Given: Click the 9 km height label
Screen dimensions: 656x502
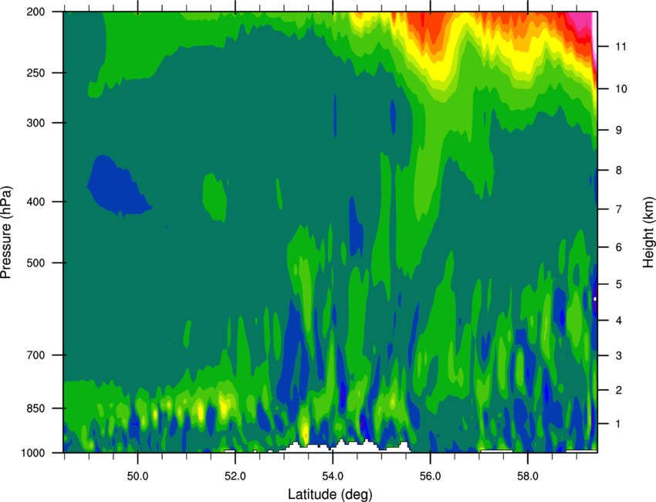Looking at the screenshot, I should click(x=619, y=131).
